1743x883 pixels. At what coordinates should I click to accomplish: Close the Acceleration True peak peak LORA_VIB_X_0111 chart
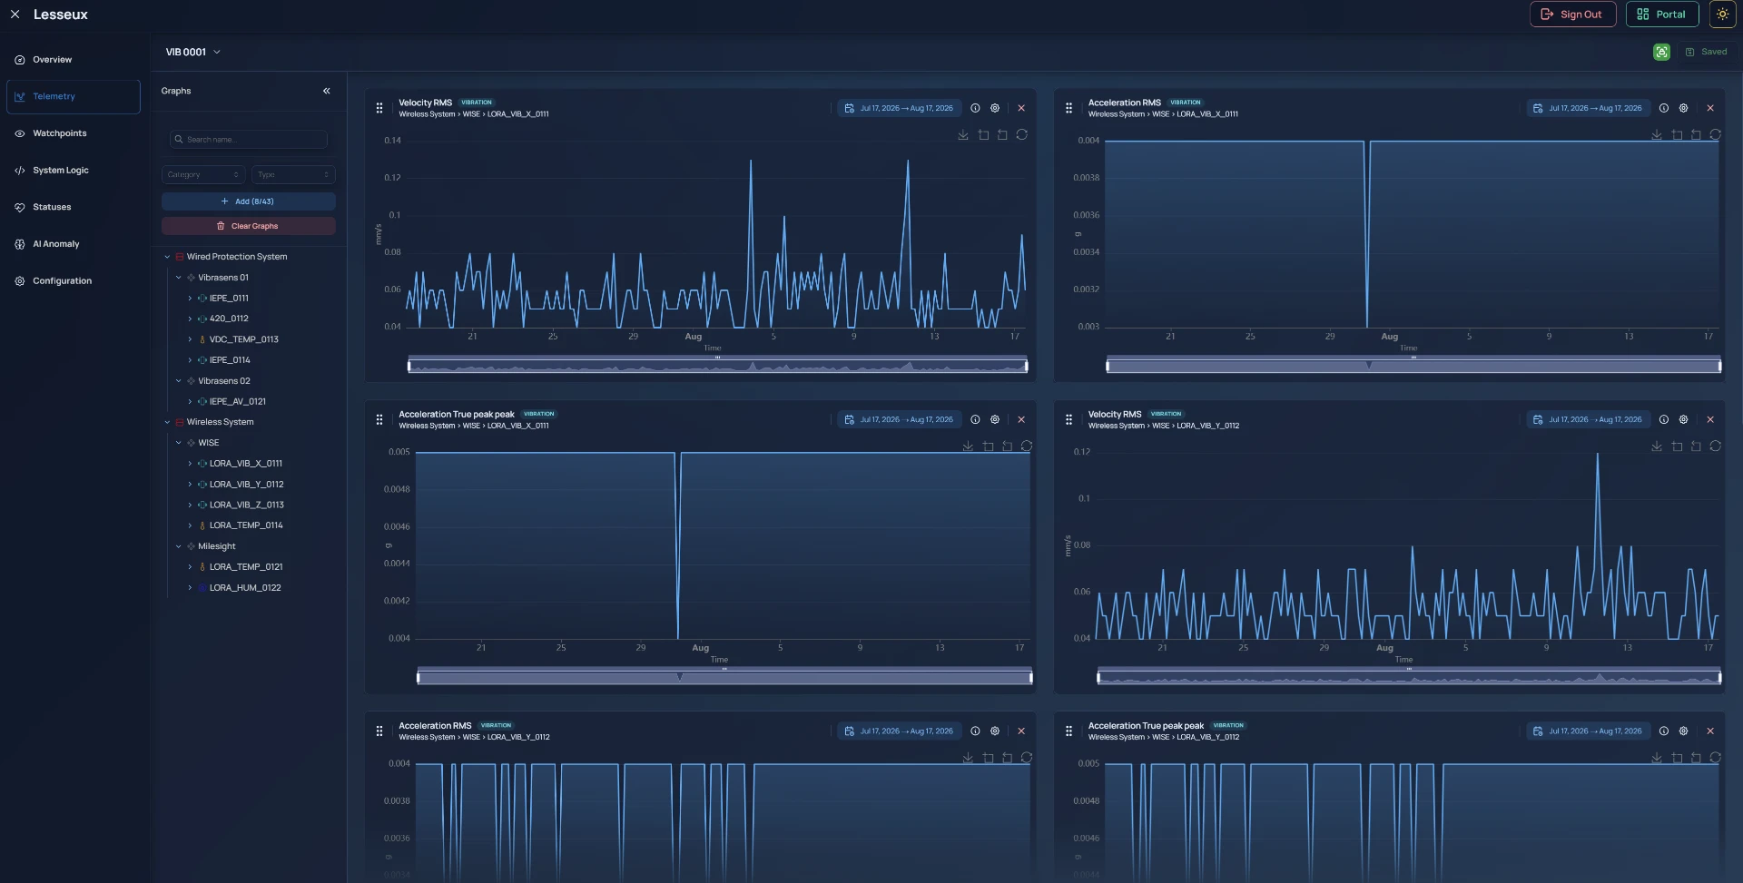pos(1021,419)
